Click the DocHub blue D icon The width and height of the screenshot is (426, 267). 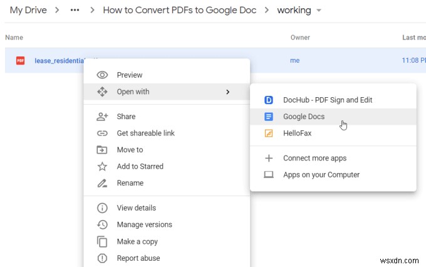point(269,100)
